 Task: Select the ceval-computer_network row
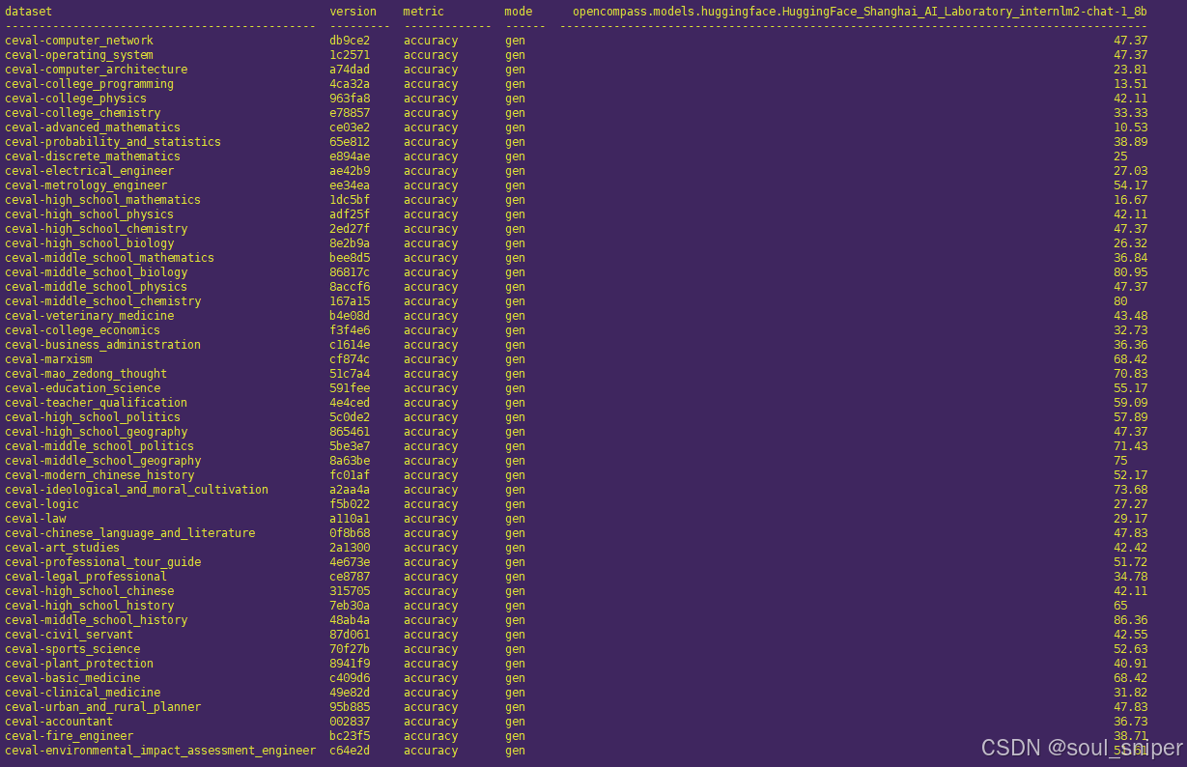point(78,40)
